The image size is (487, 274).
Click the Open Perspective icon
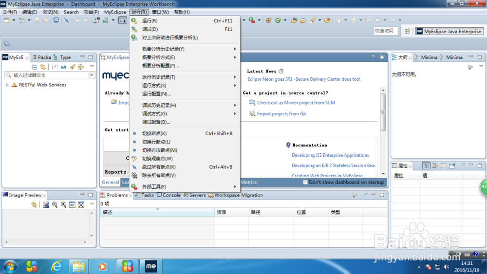(407, 31)
